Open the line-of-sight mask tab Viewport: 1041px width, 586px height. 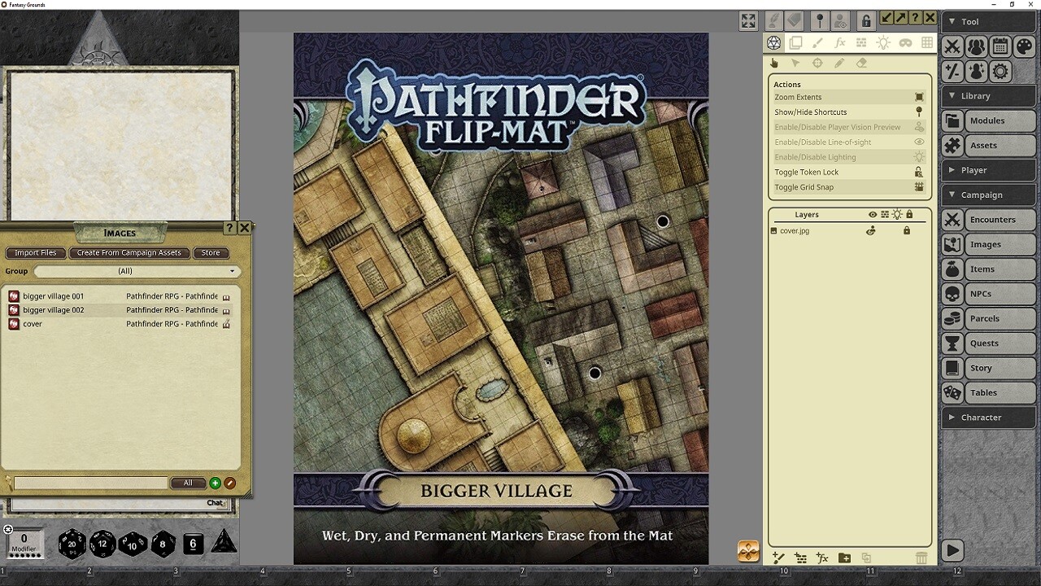click(906, 42)
